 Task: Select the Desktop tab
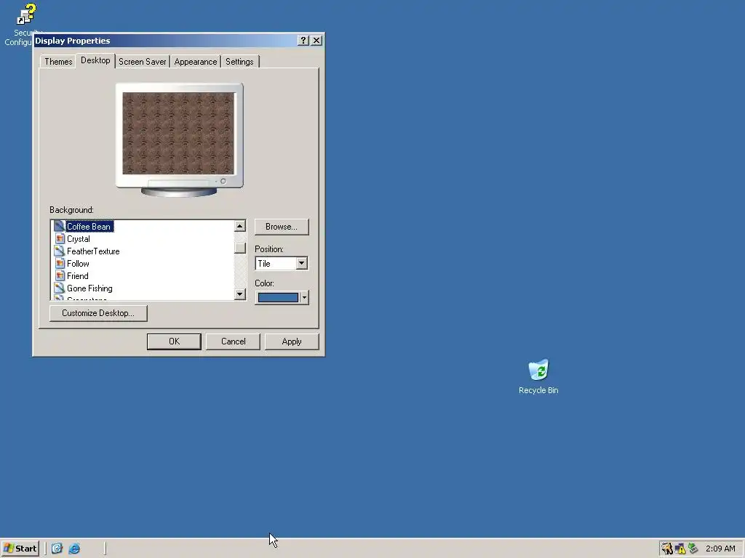point(95,60)
